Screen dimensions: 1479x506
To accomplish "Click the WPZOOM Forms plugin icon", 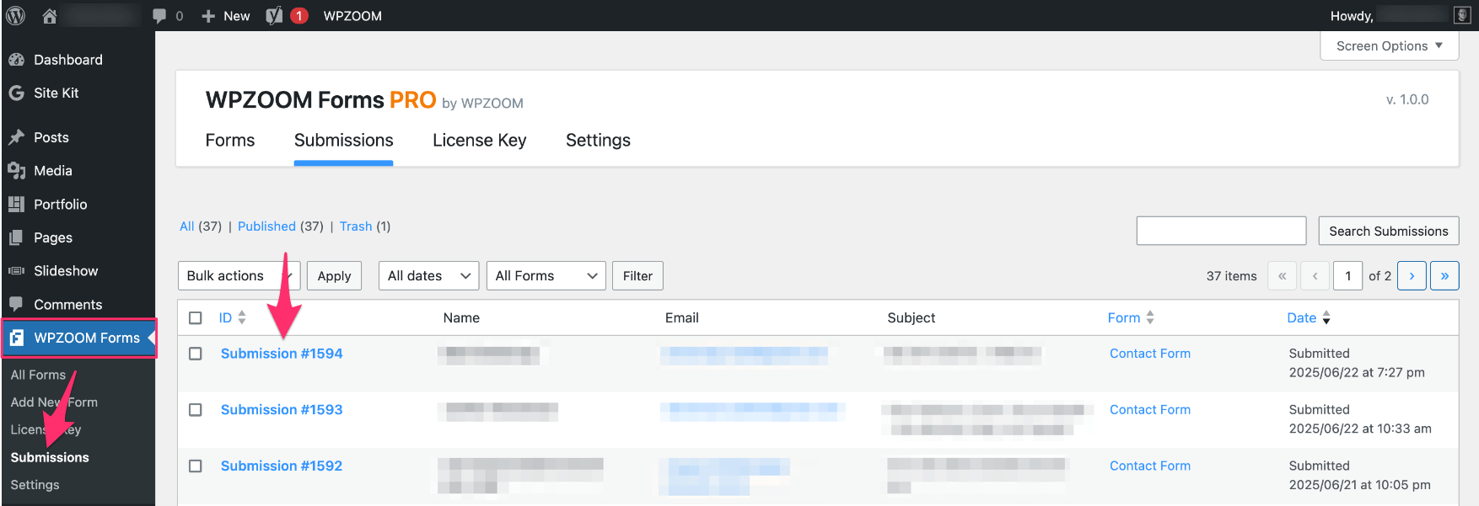I will pyautogui.click(x=16, y=338).
